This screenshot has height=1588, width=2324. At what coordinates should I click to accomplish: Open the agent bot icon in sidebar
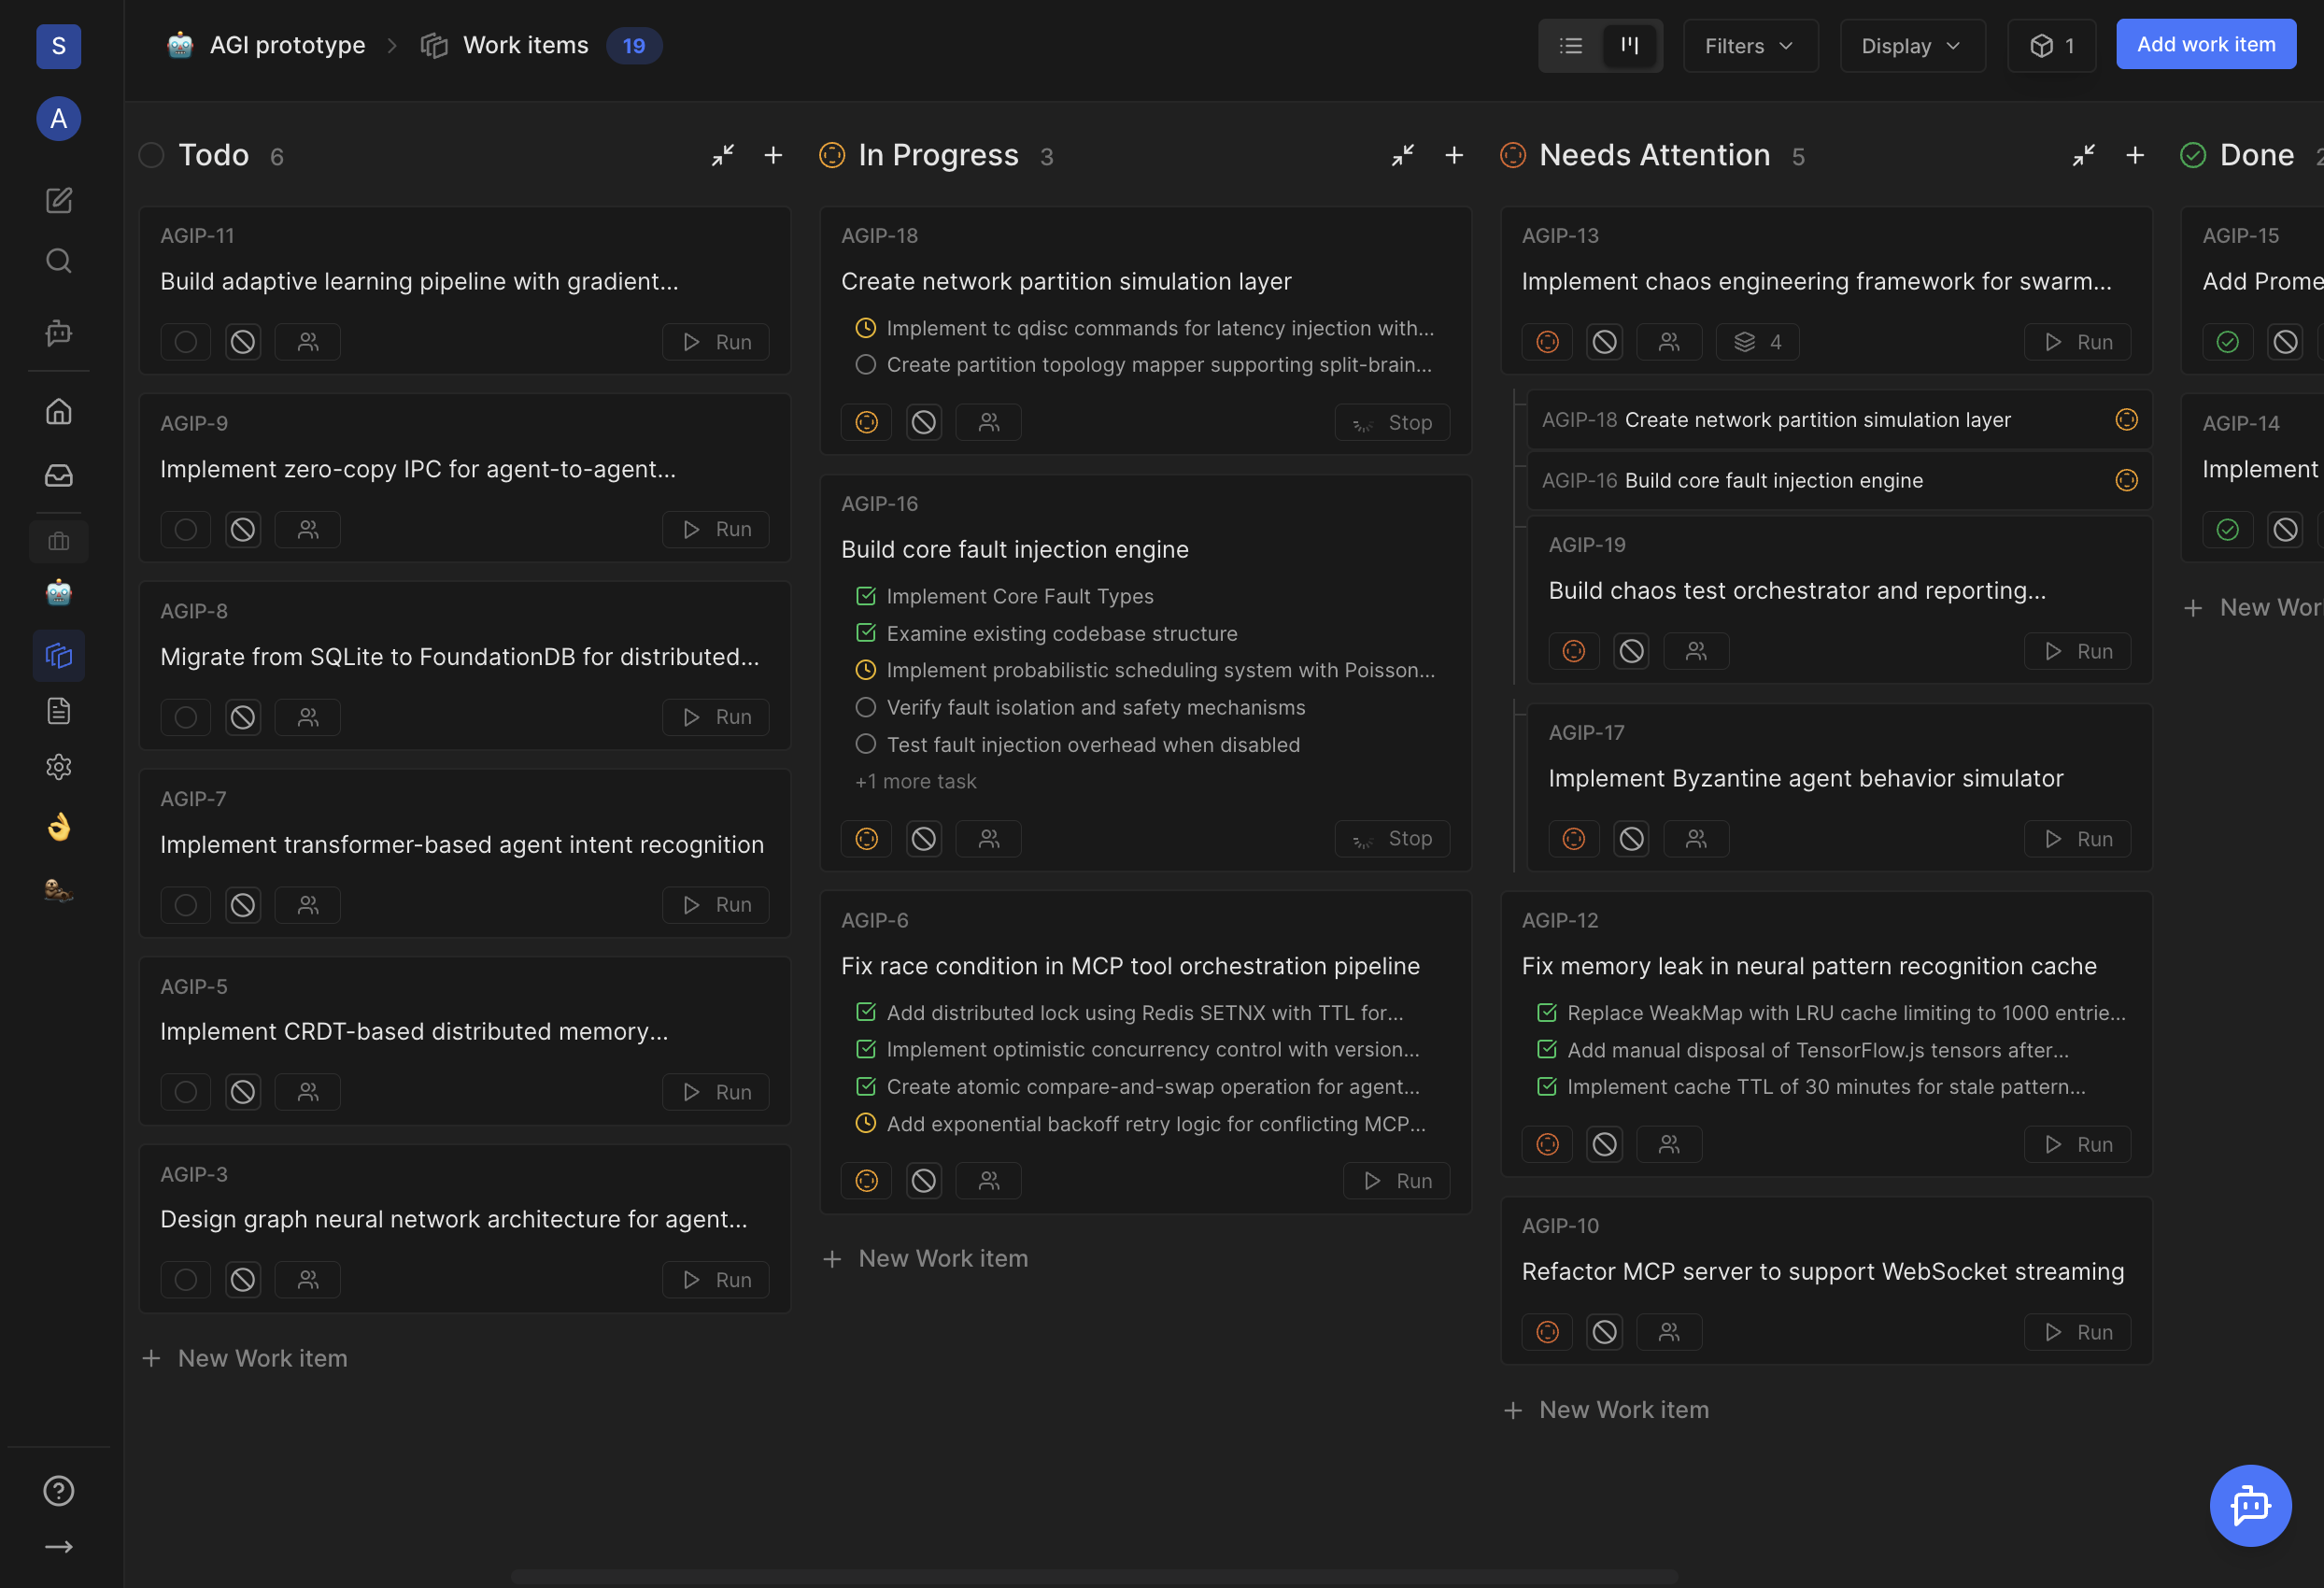point(59,332)
